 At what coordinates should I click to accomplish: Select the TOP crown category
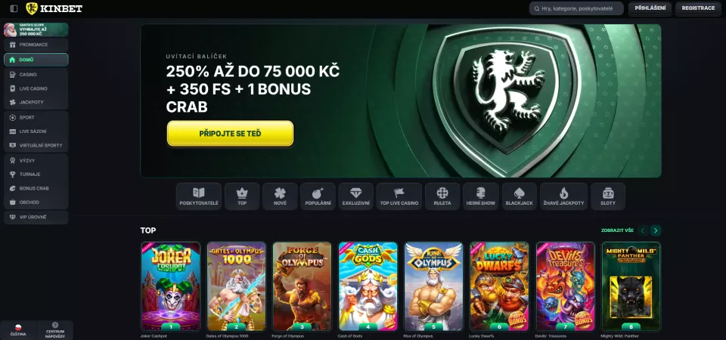click(x=242, y=196)
